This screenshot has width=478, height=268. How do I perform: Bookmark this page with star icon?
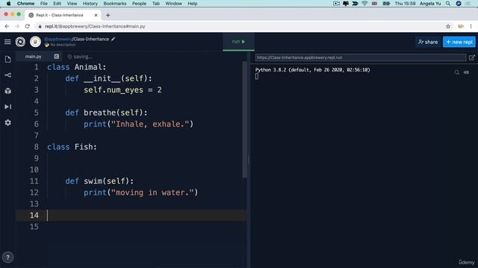coord(448,27)
